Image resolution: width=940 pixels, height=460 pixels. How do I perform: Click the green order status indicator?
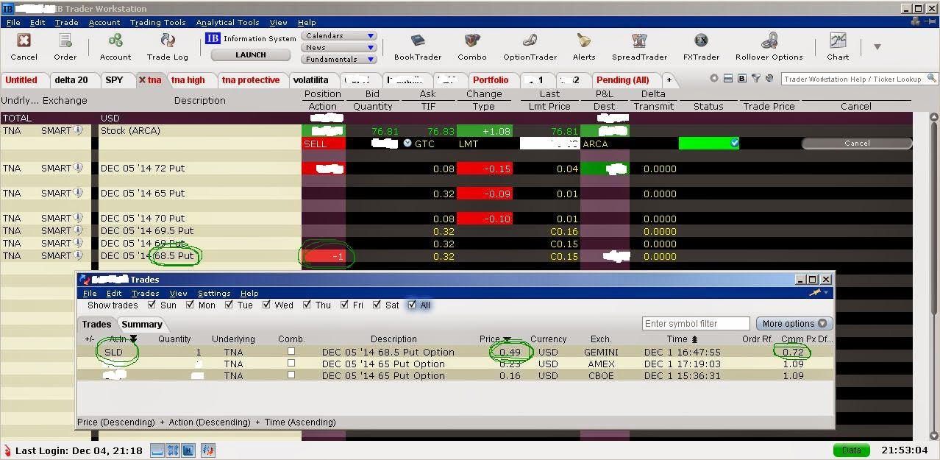(709, 144)
